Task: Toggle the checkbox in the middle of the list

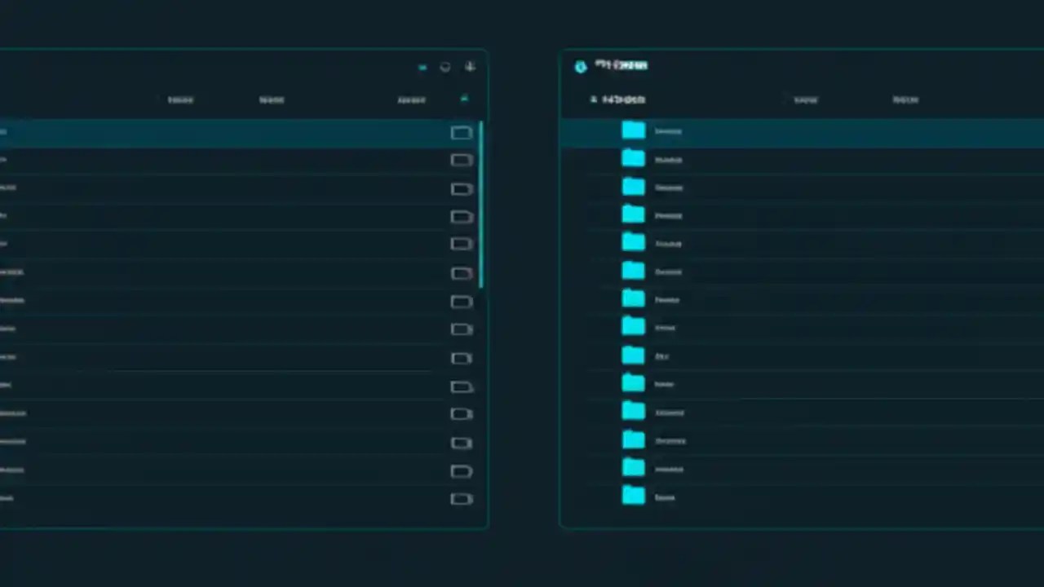Action: (461, 329)
